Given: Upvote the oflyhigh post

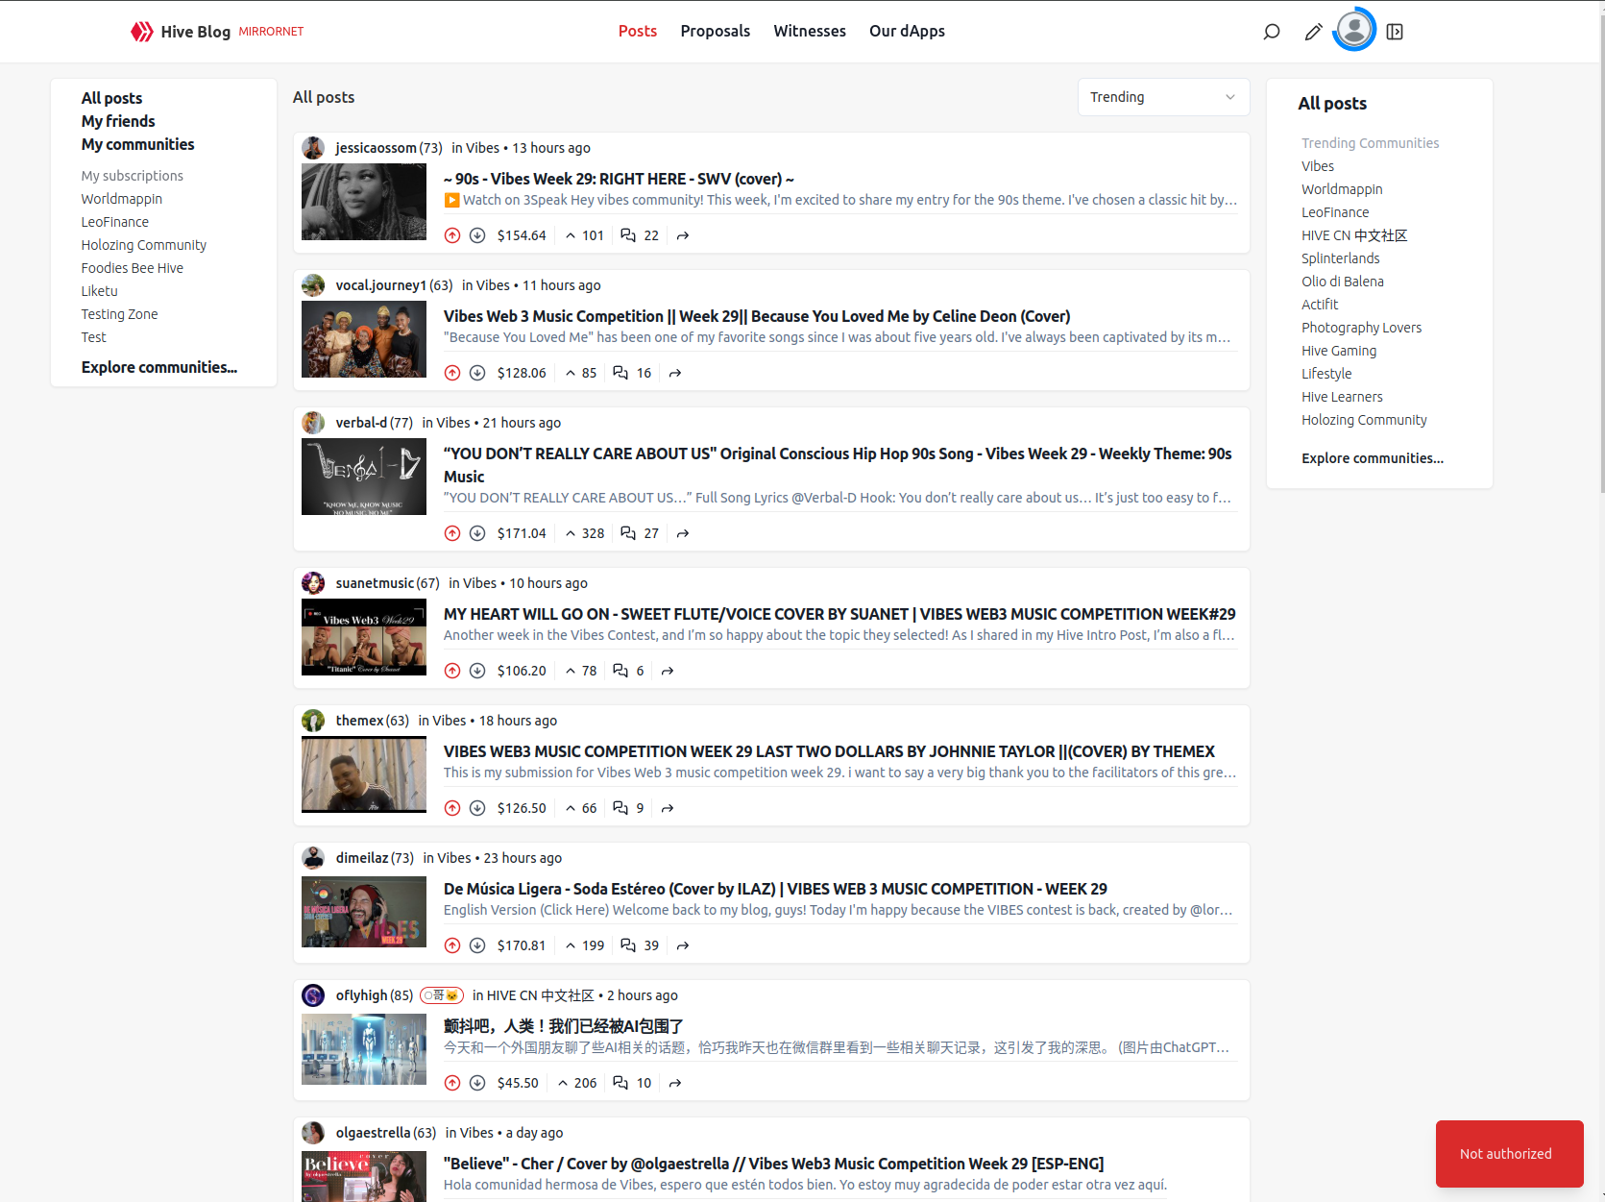Looking at the screenshot, I should pos(452,1083).
